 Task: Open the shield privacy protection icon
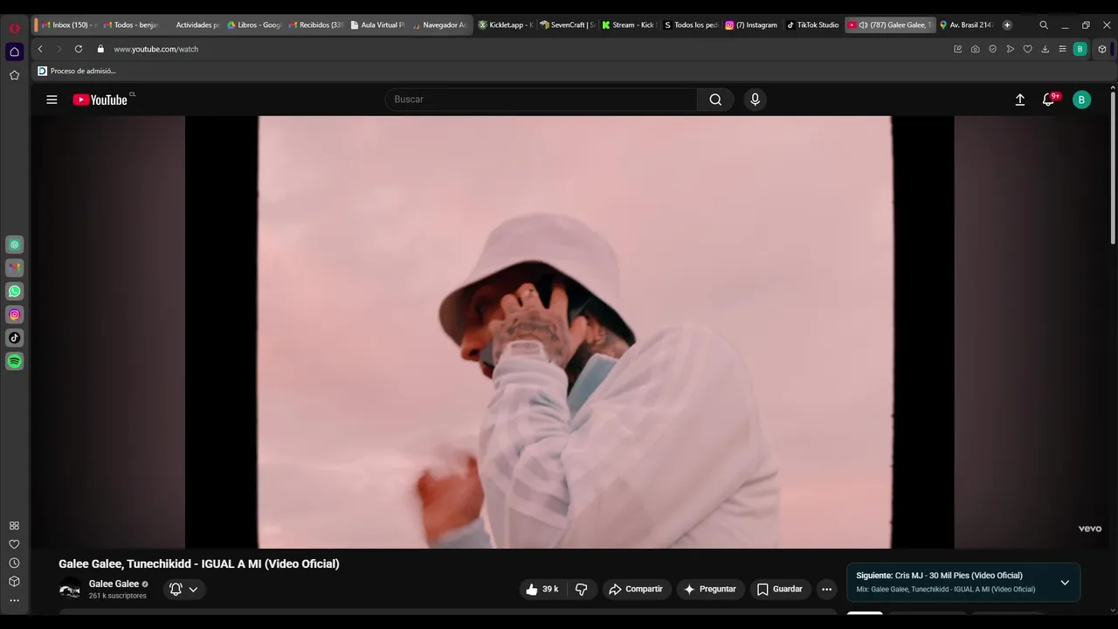(x=992, y=49)
